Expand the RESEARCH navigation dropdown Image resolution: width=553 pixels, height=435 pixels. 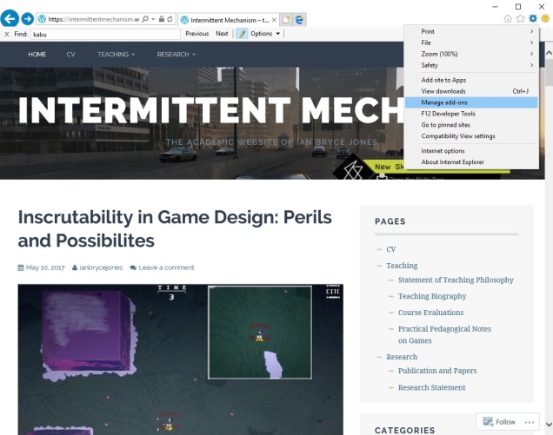click(x=176, y=54)
